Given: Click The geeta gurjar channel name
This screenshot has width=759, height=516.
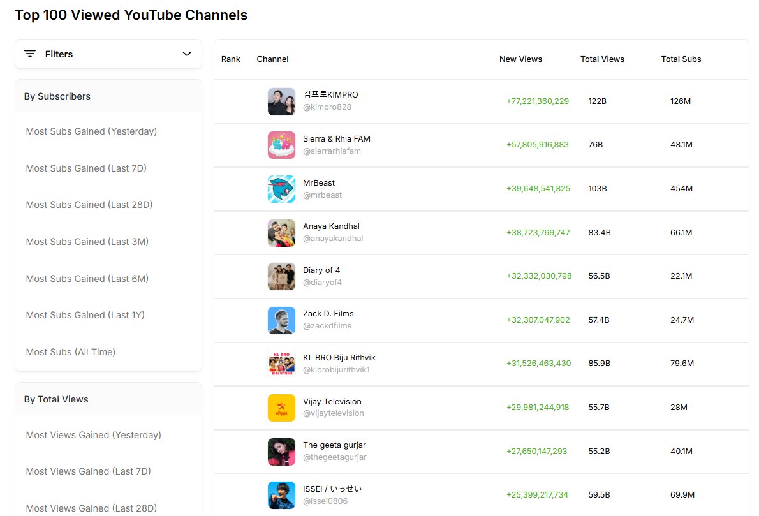Looking at the screenshot, I should [334, 445].
